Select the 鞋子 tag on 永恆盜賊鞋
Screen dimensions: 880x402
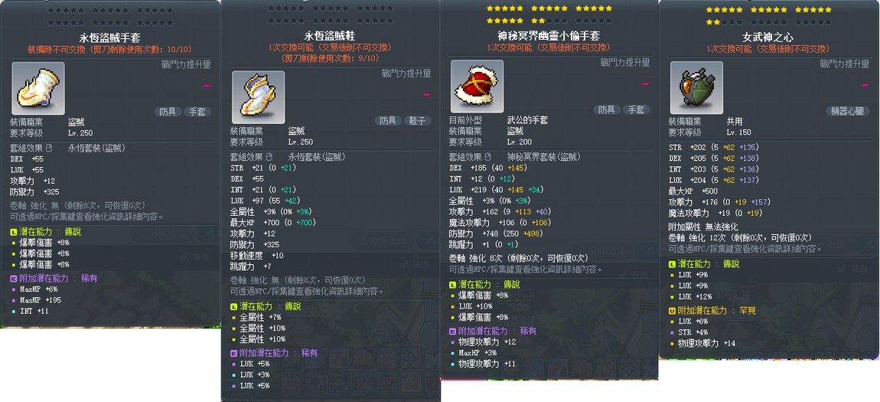coord(418,120)
